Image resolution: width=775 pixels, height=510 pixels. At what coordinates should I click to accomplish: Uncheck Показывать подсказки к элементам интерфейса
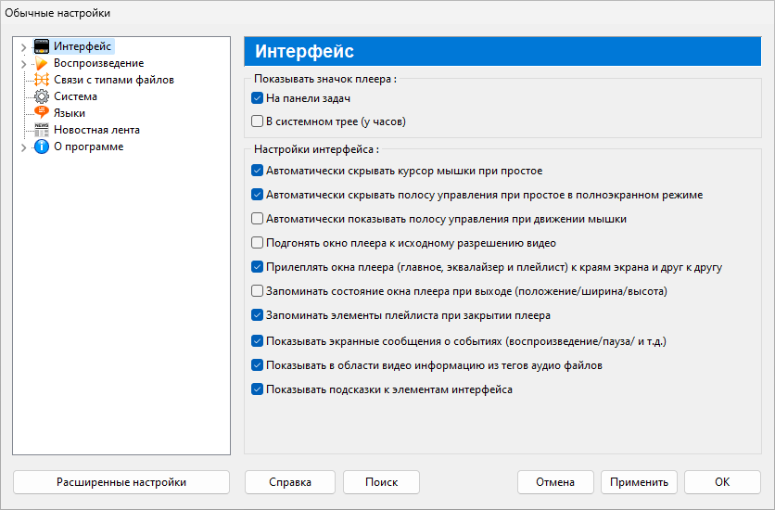(x=258, y=389)
